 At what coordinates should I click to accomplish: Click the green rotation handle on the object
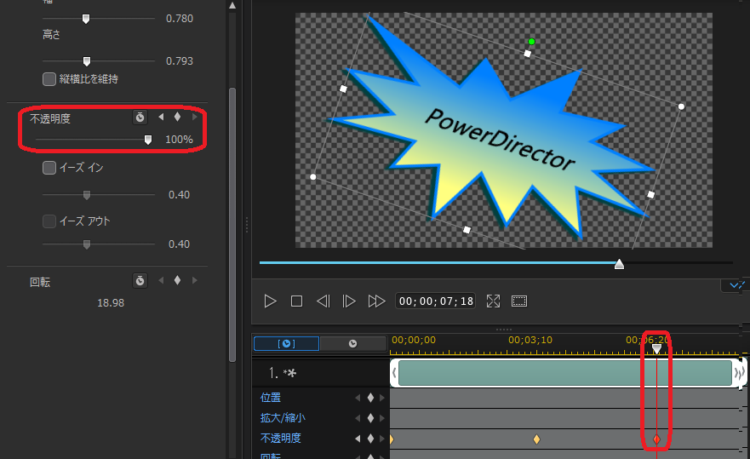[531, 42]
